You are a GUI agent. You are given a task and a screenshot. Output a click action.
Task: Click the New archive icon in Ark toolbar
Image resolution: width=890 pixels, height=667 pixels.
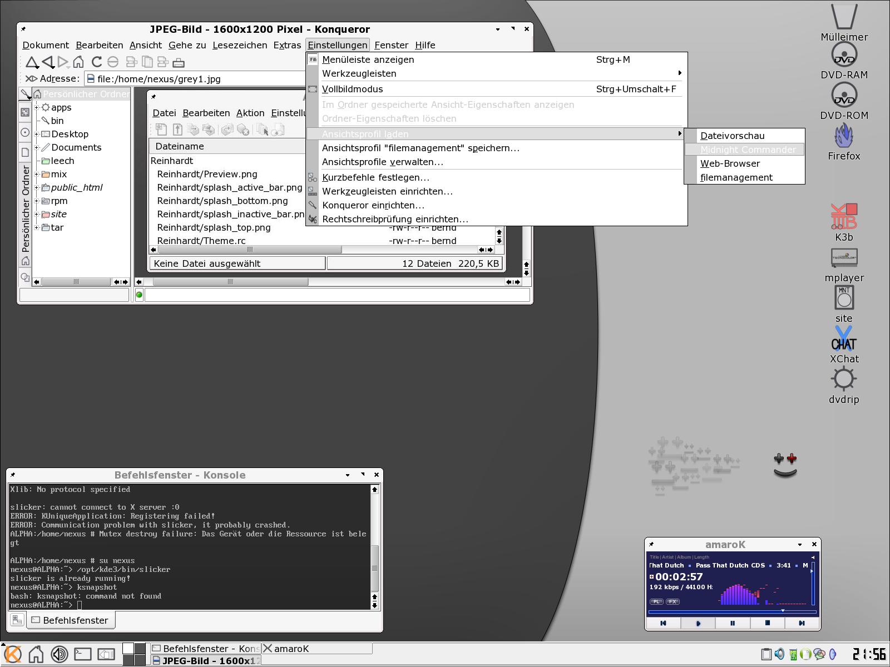(x=161, y=130)
